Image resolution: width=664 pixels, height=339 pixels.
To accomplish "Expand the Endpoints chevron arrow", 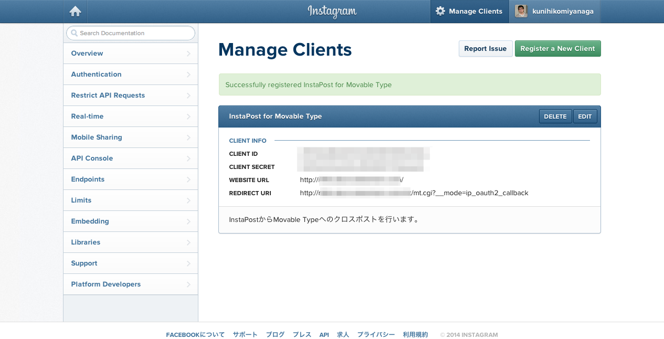I will pyautogui.click(x=188, y=179).
